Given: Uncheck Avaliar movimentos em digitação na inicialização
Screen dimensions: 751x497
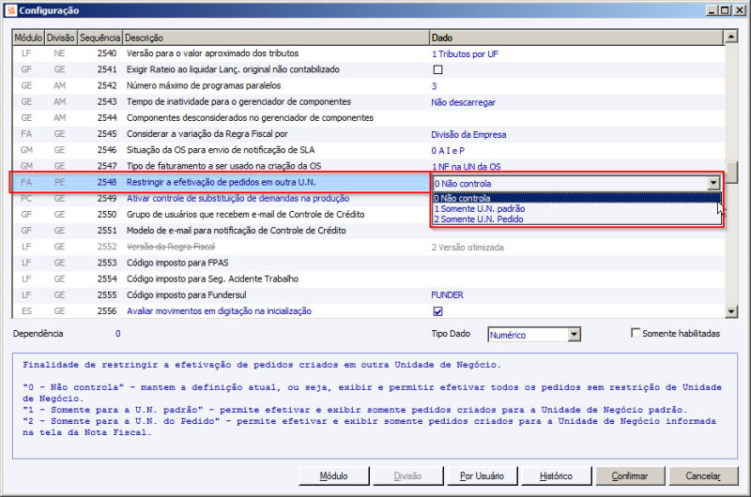Looking at the screenshot, I should pos(437,311).
